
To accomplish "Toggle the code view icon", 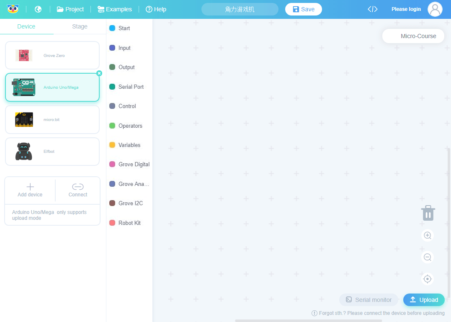I will click(372, 9).
